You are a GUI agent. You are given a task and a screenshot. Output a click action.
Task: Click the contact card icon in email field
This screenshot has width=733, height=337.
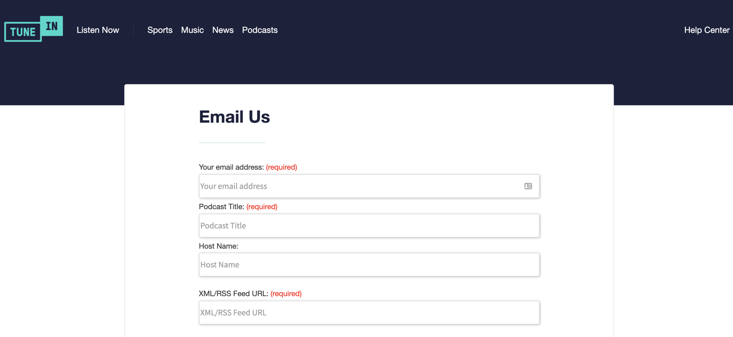pyautogui.click(x=528, y=186)
